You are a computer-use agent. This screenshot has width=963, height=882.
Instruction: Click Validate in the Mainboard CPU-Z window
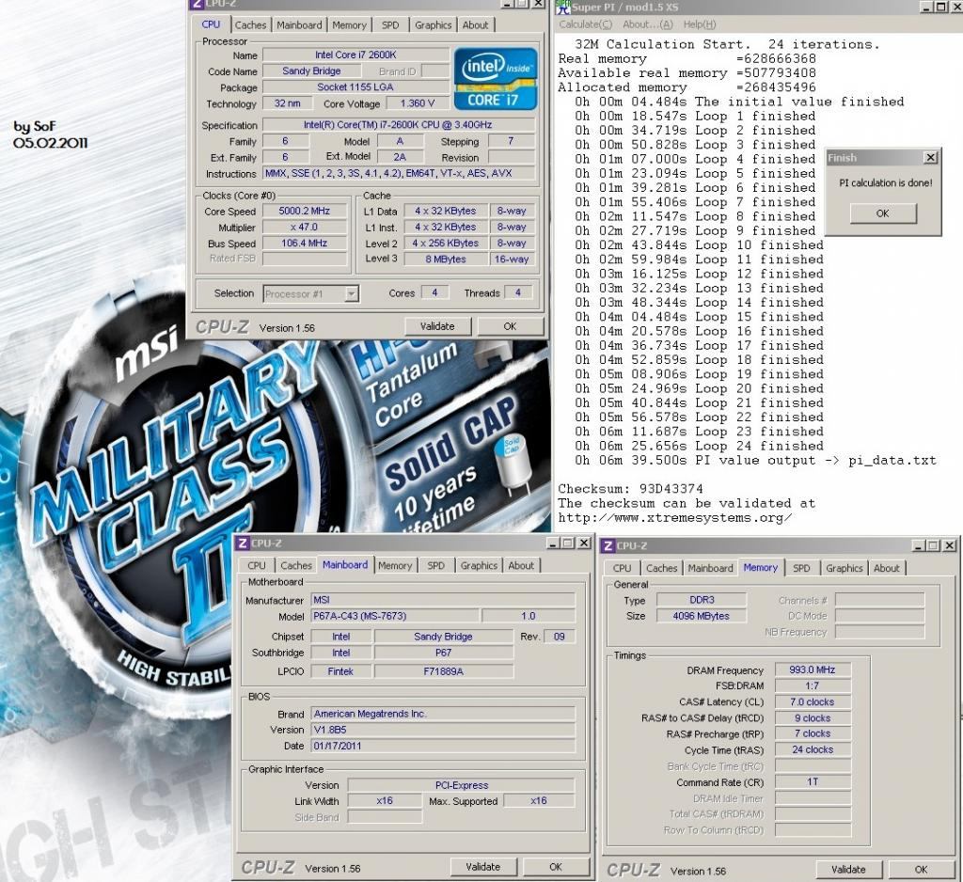[482, 867]
